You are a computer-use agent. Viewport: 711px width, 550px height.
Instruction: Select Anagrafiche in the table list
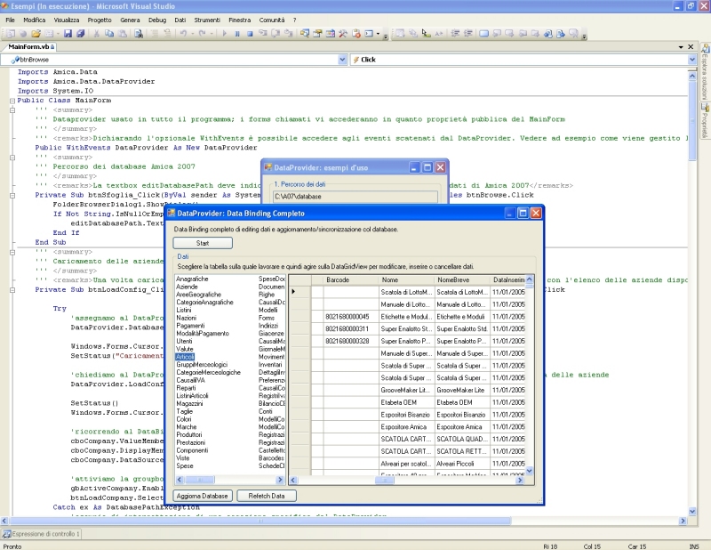(192, 279)
